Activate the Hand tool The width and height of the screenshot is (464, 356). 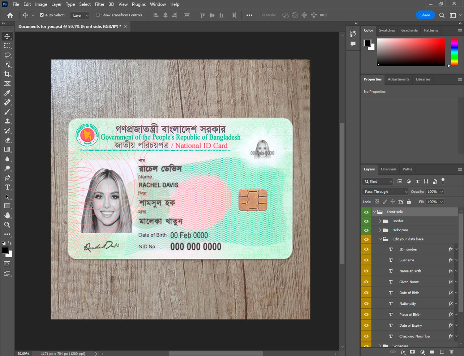point(7,215)
